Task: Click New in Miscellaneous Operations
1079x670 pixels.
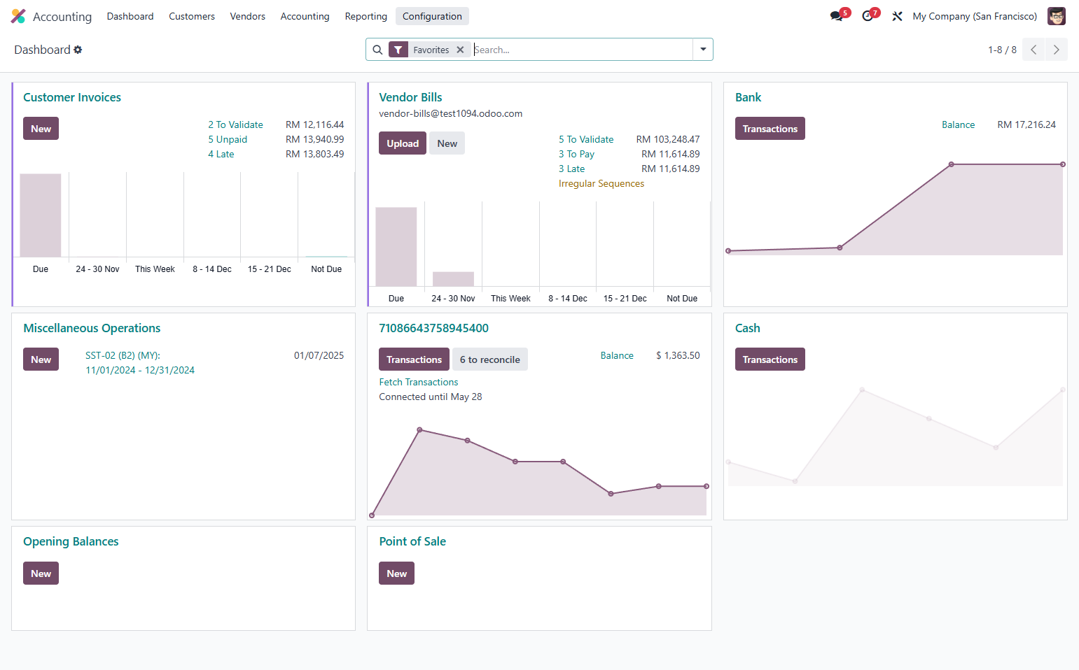Action: 41,359
